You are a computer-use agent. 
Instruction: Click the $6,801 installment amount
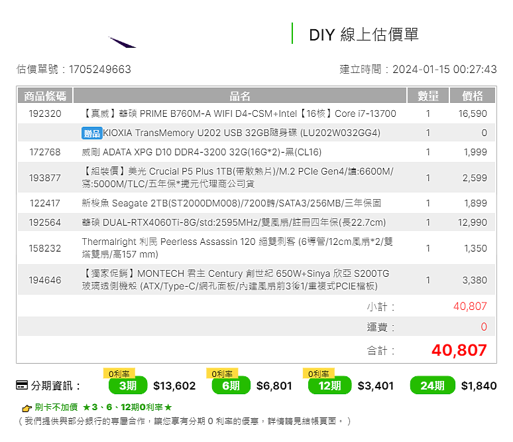click(x=274, y=386)
